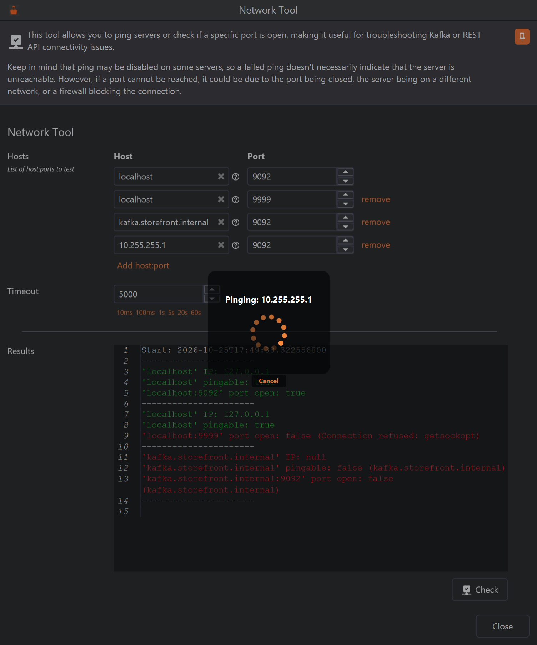
Task: Click the app logo in title bar
Action: click(x=14, y=10)
